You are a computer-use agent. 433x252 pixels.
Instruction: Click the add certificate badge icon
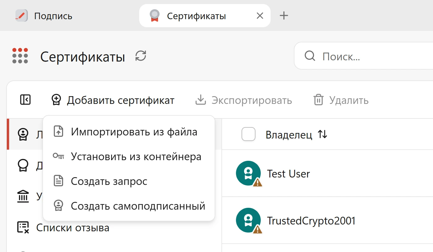[56, 100]
